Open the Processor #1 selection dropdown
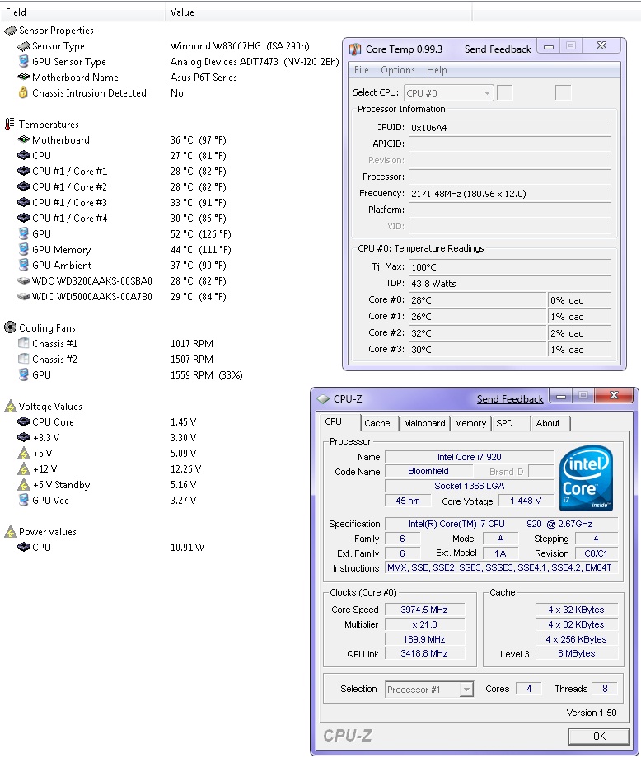 coord(429,690)
